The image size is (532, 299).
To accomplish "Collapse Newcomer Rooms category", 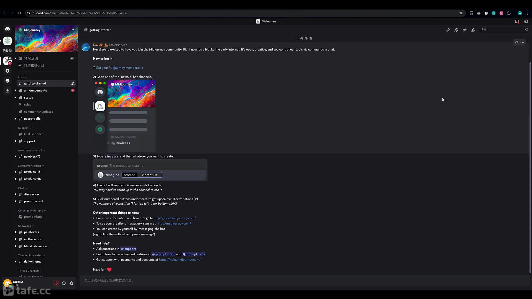I will click(31, 166).
